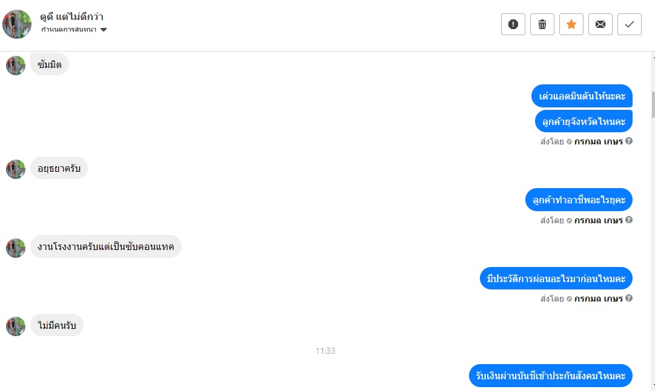The image size is (655, 392).
Task: Click help icon beside first กรกมล เกษร sender label
Action: tap(629, 141)
